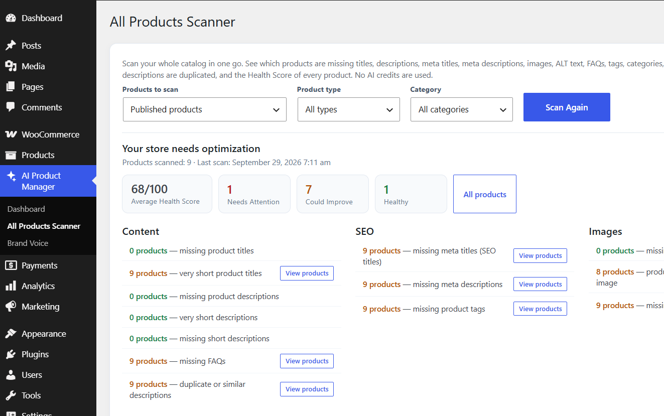Click the Products archive box icon
664x416 pixels.
(11, 155)
